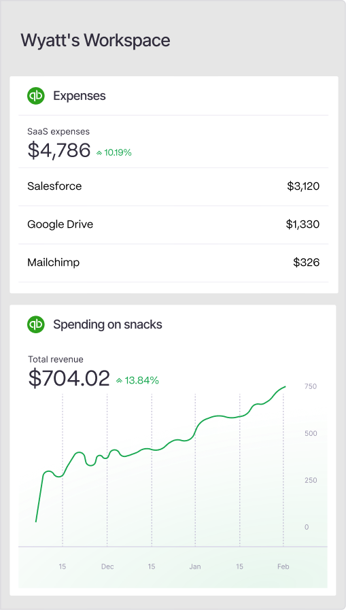Click the Expenses card title
The image size is (346, 610).
(80, 96)
